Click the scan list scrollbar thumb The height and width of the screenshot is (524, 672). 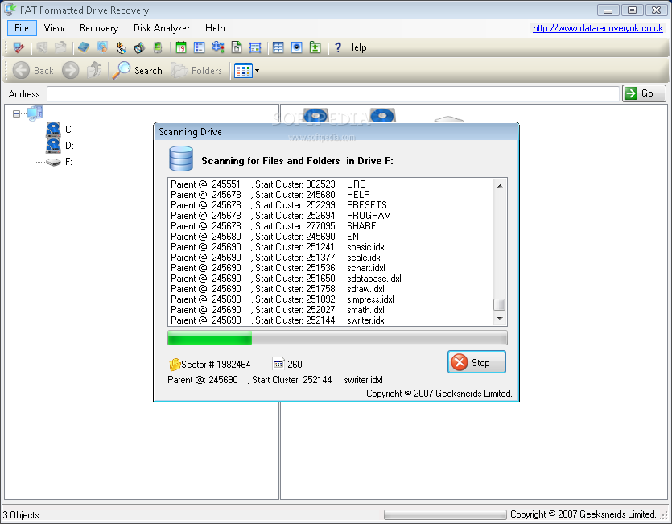coord(500,304)
